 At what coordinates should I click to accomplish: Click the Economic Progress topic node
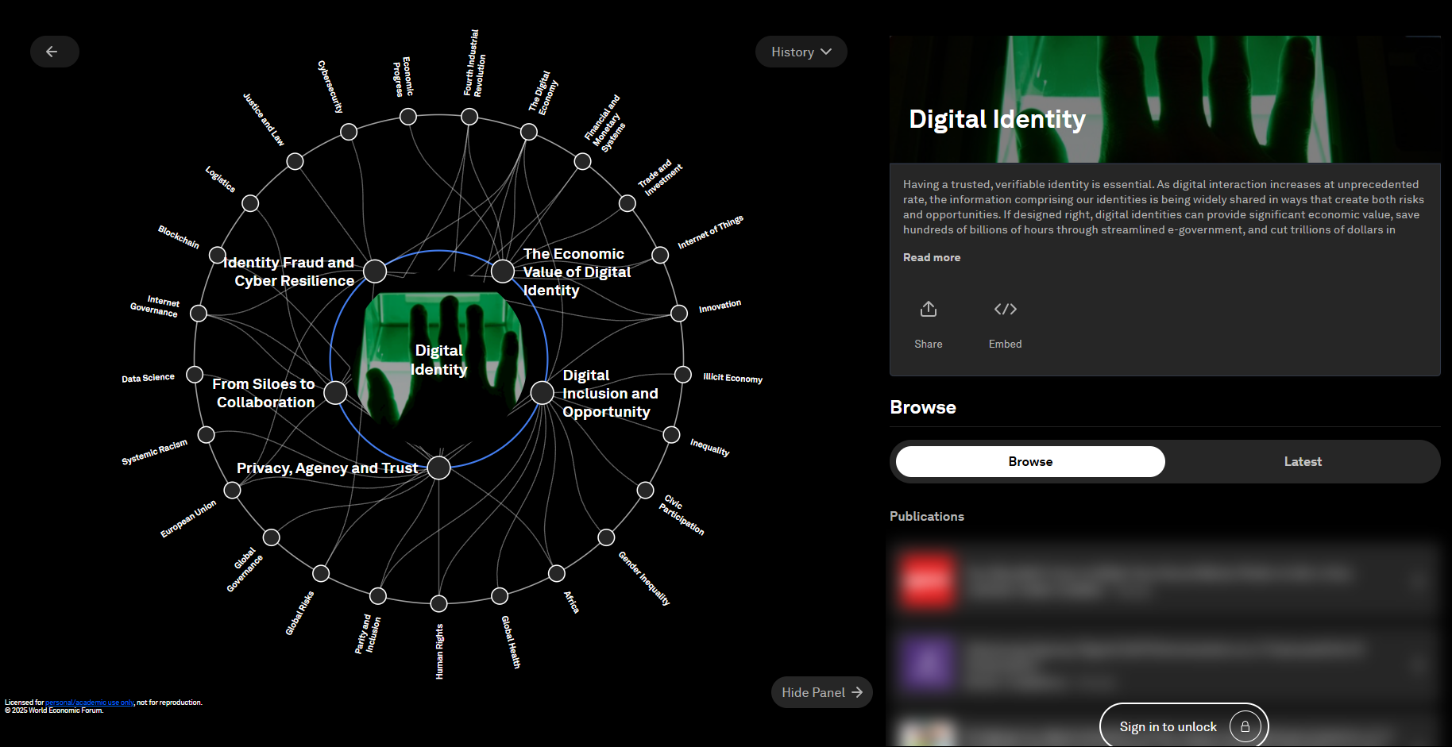coord(408,117)
